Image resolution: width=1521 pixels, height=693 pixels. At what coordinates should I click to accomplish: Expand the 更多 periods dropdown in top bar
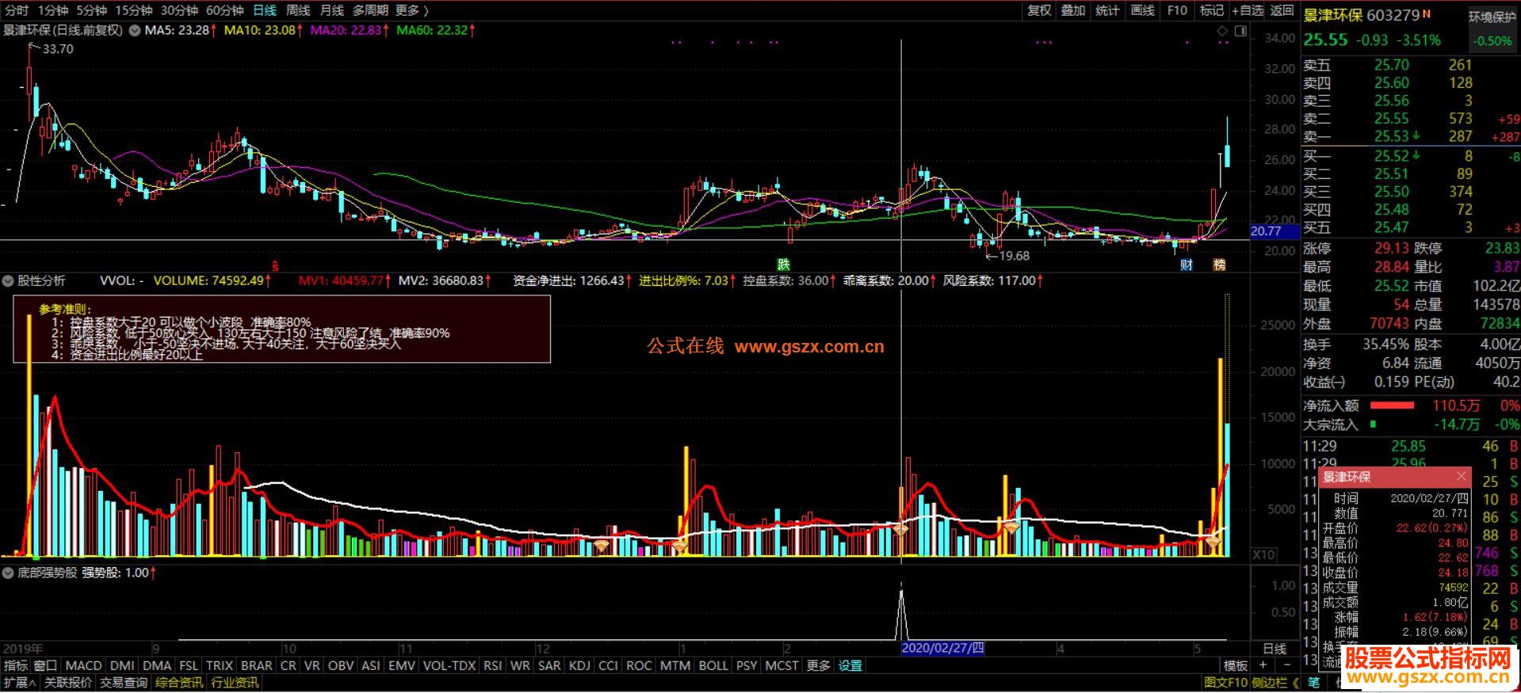pyautogui.click(x=411, y=10)
